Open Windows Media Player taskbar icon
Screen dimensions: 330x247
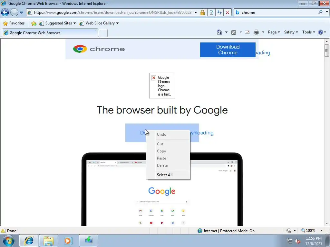[68, 241]
